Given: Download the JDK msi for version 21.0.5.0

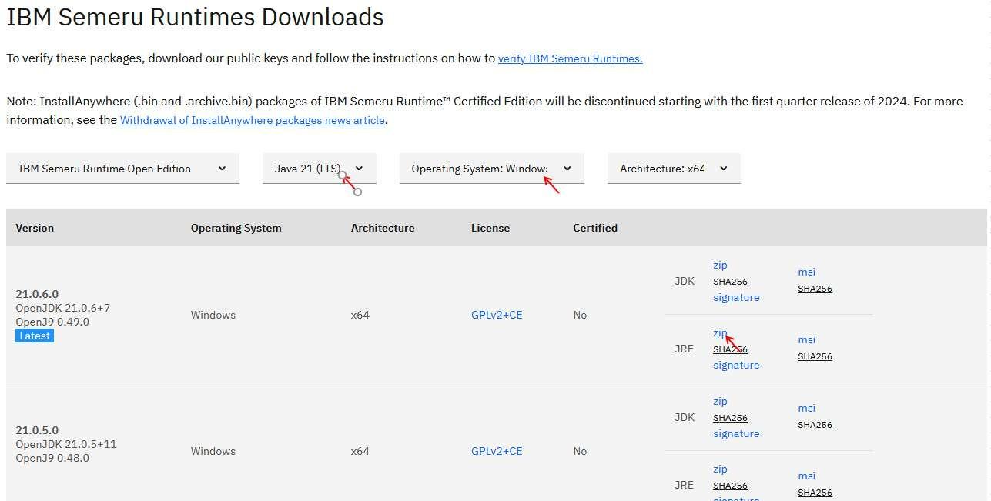Looking at the screenshot, I should pos(806,408).
